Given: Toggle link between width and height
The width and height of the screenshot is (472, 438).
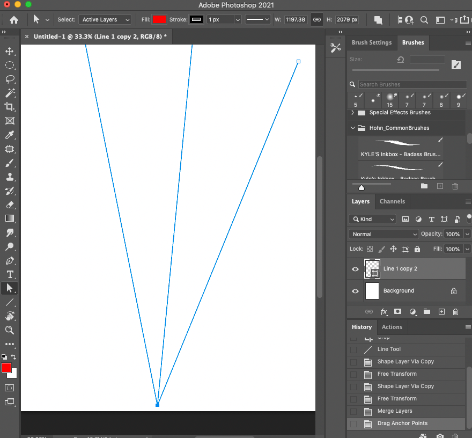Looking at the screenshot, I should [x=317, y=20].
